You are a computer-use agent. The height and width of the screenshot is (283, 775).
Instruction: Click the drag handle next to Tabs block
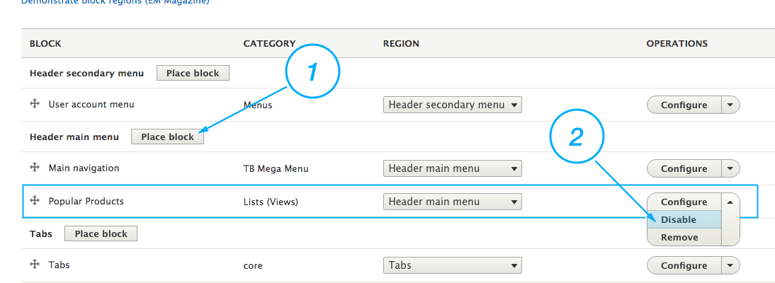[x=35, y=264]
